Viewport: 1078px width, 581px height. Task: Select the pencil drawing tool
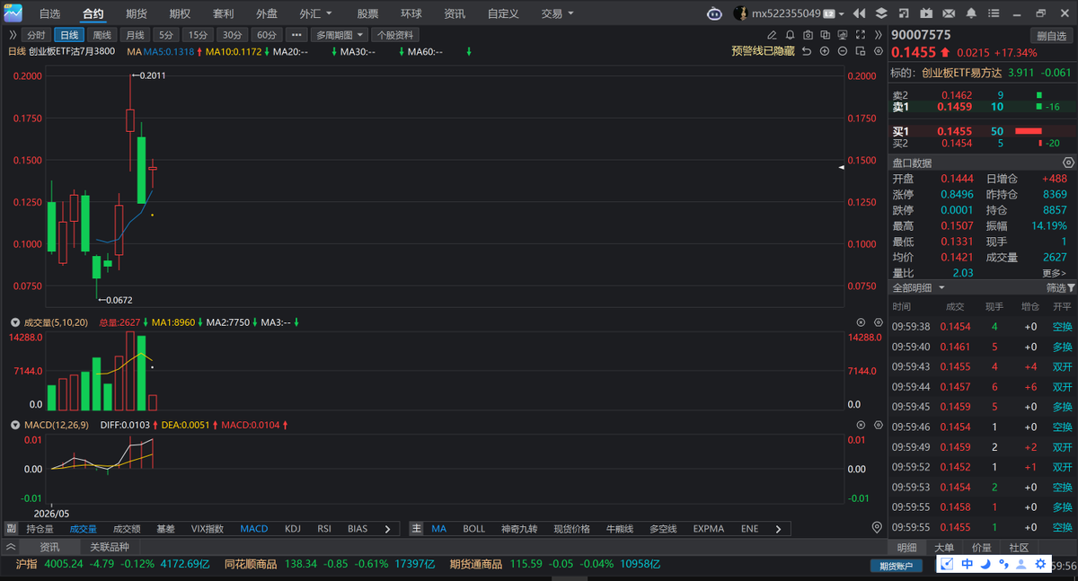pos(772,35)
